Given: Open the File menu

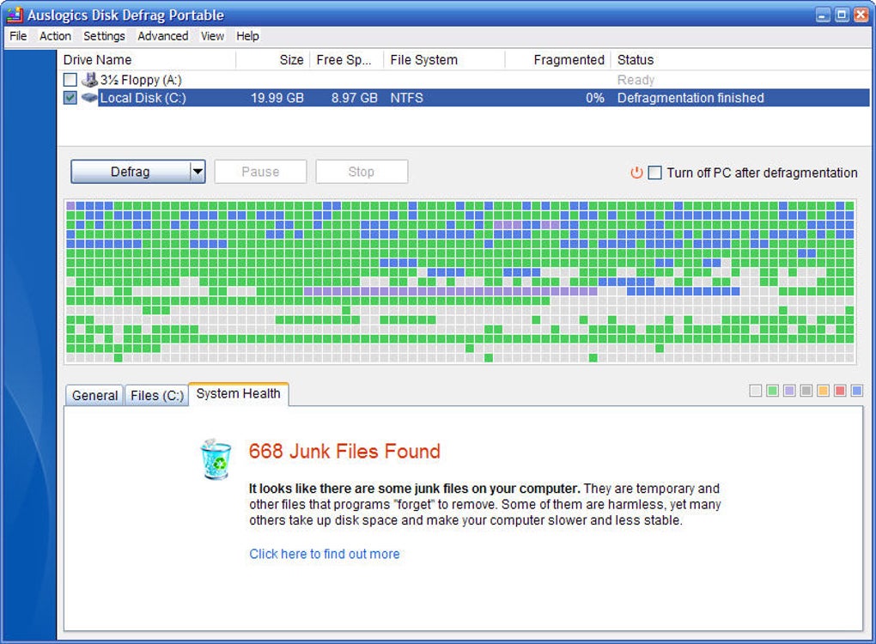Looking at the screenshot, I should click(x=18, y=36).
